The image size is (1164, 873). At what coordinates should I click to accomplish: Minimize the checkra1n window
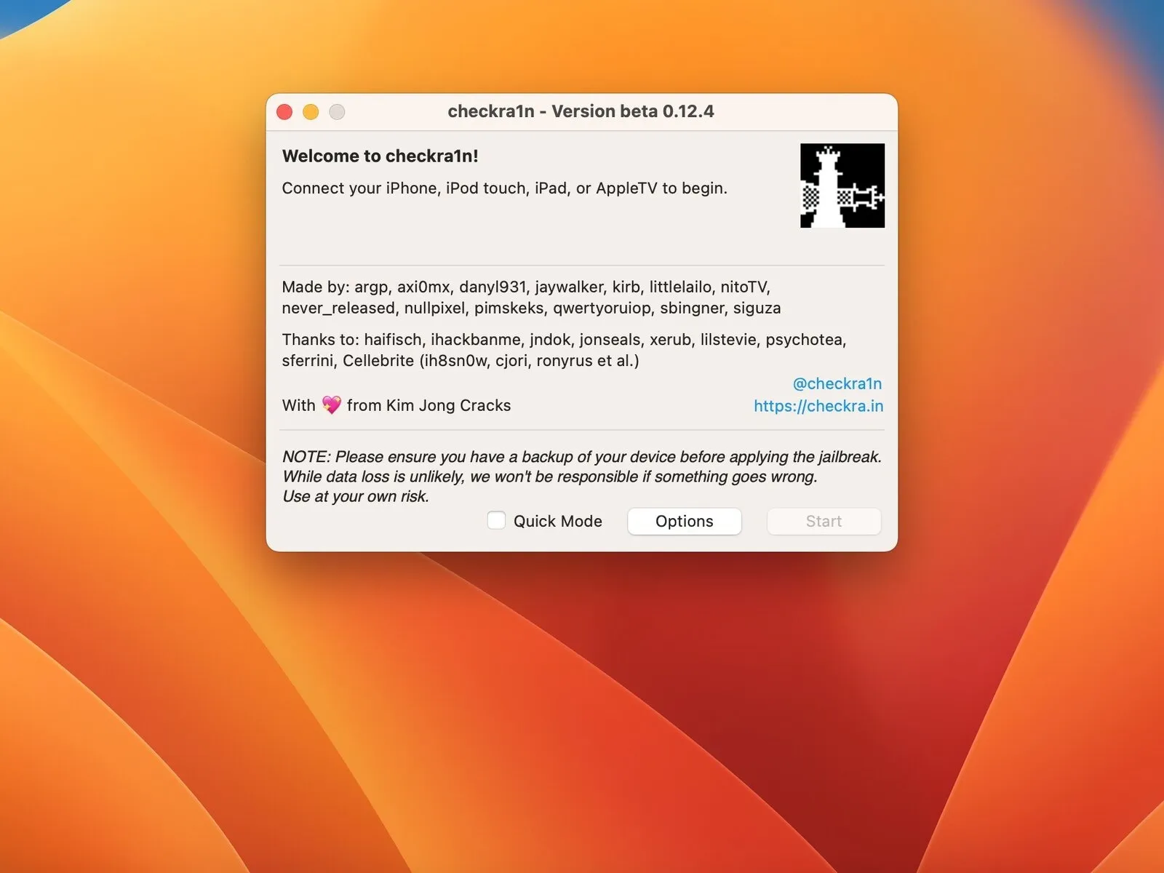tap(311, 111)
